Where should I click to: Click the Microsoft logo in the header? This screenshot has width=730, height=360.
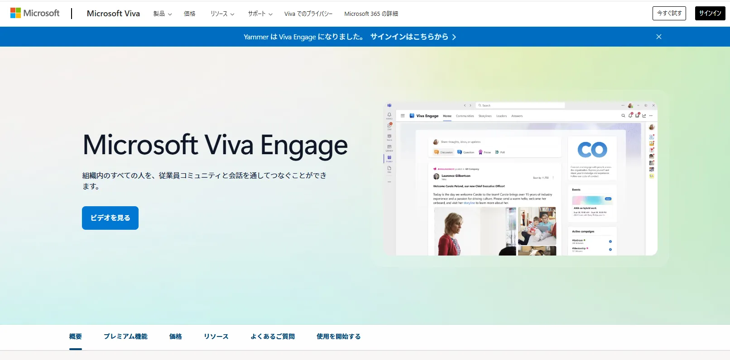[35, 13]
